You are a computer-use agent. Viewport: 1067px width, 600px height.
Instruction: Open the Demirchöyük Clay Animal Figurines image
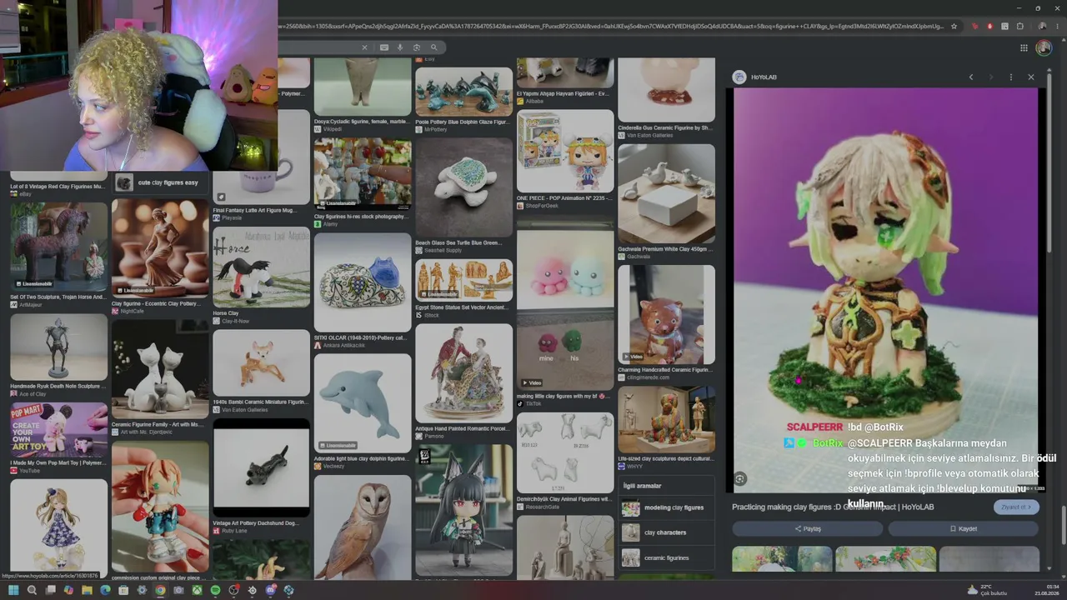click(x=565, y=452)
